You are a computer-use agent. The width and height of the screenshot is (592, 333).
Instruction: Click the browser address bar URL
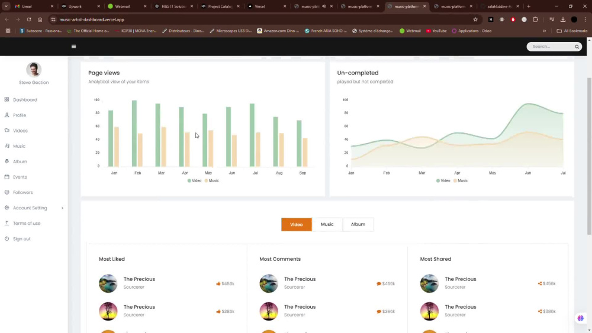[x=92, y=20]
